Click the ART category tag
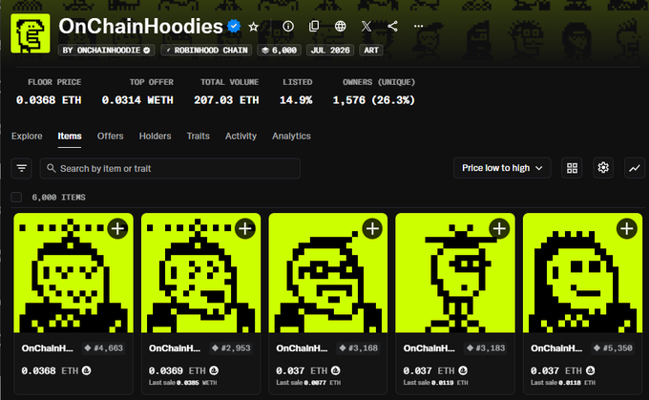This screenshot has width=649, height=400. [371, 50]
